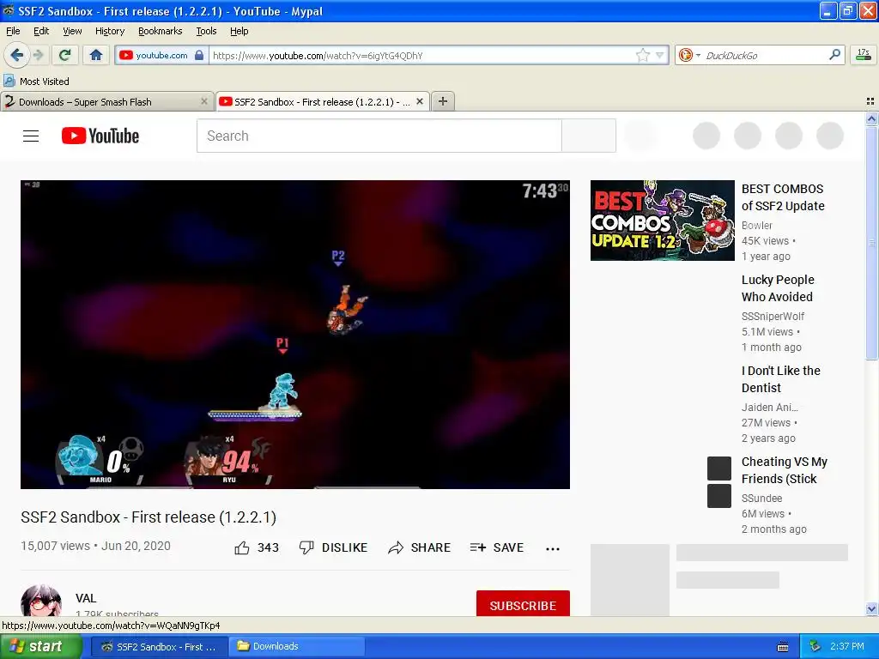
Task: Click the page scrollbar down arrow
Action: [871, 608]
